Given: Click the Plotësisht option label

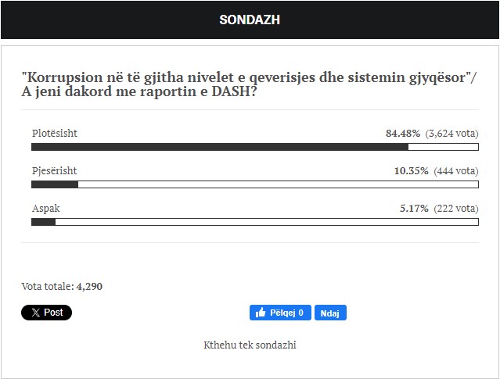Looking at the screenshot, I should click(x=55, y=133).
